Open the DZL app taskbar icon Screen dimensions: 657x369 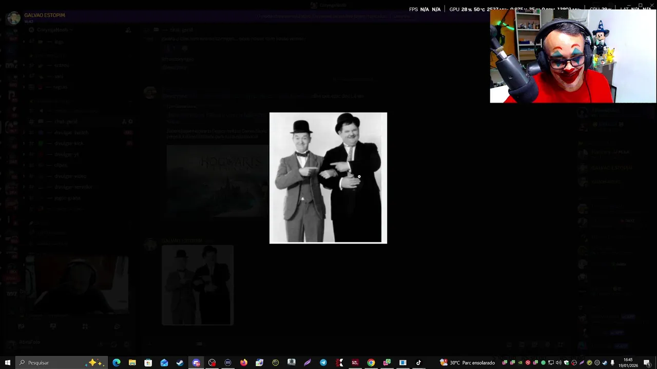(355, 362)
